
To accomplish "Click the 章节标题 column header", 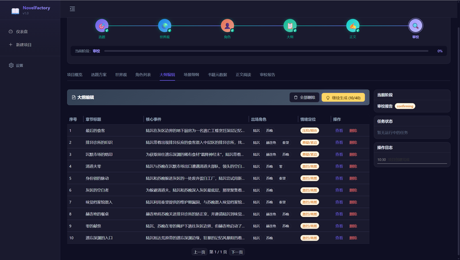I will [93, 119].
